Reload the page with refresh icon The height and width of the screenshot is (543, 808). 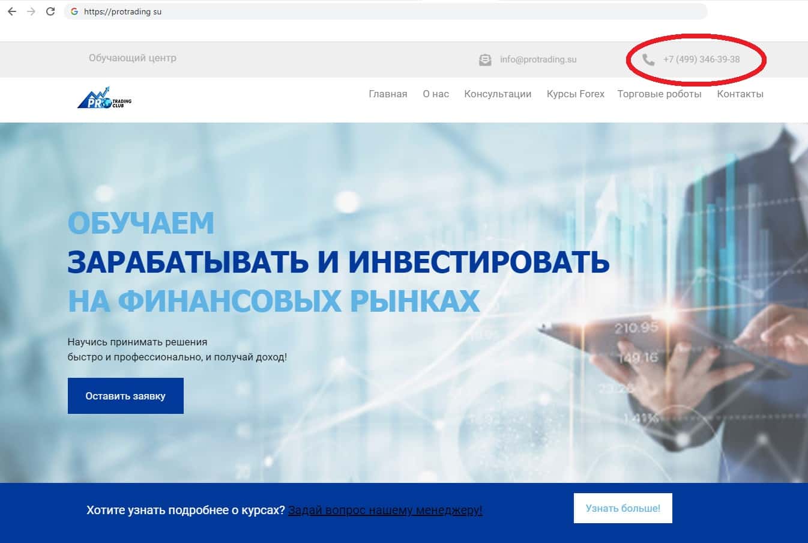[50, 11]
